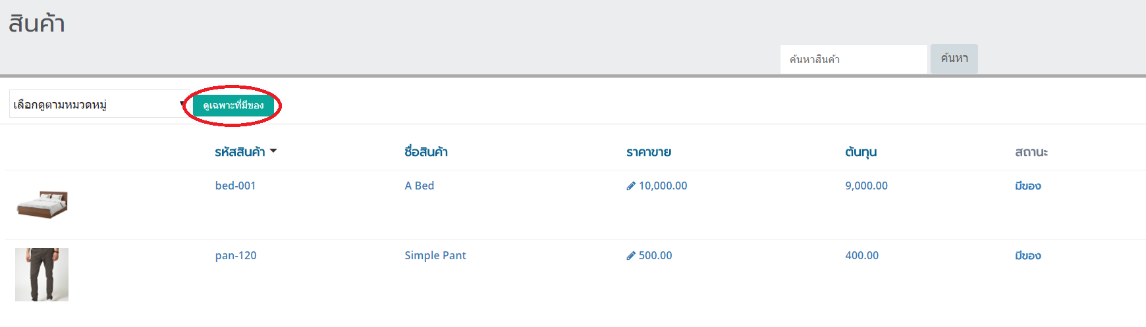Open product code bed-001 link
The height and width of the screenshot is (327, 1146).
(235, 186)
